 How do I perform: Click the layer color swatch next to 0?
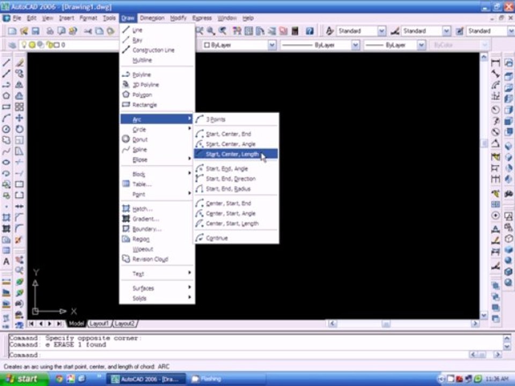coord(56,45)
